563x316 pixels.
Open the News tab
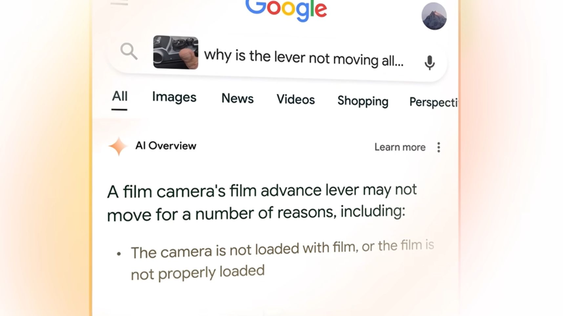[238, 98]
